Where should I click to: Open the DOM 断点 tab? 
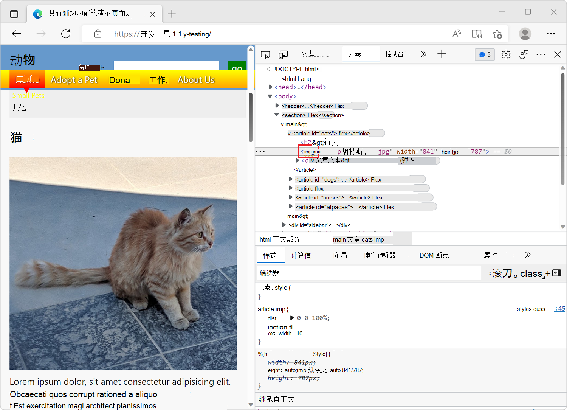coord(434,255)
